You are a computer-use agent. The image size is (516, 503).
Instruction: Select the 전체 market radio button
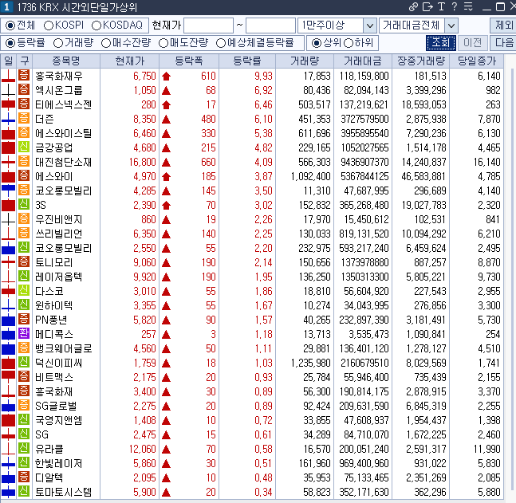point(10,26)
